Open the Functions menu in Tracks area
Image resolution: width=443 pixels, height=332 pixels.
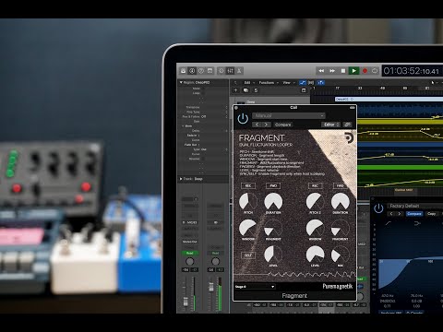click(269, 83)
